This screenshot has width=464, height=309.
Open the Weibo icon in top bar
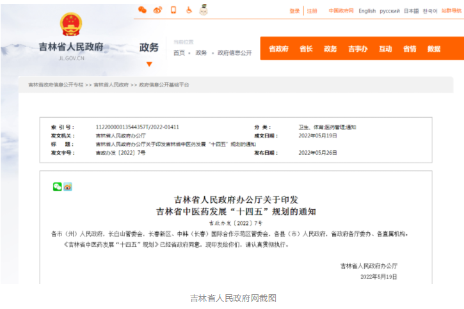pos(158,10)
